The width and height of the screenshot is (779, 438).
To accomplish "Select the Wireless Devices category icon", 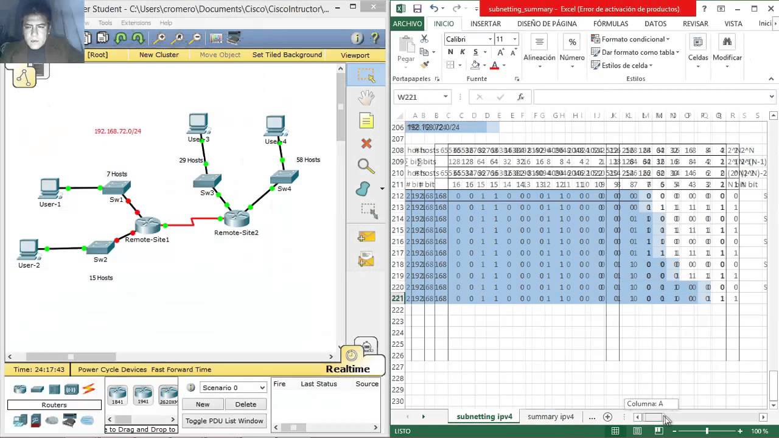I will coord(72,389).
